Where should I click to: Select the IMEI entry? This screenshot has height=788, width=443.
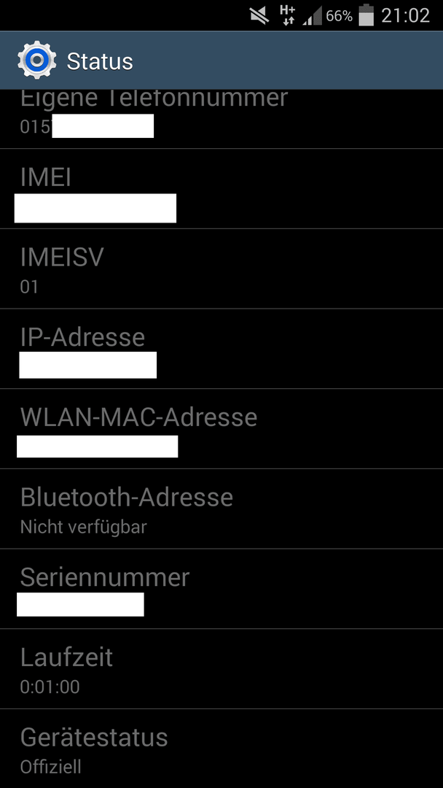[x=221, y=188]
